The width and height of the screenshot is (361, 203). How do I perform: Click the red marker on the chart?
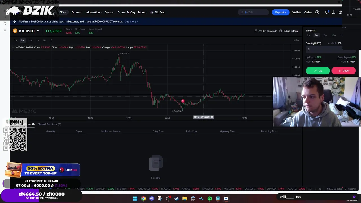click(x=183, y=101)
